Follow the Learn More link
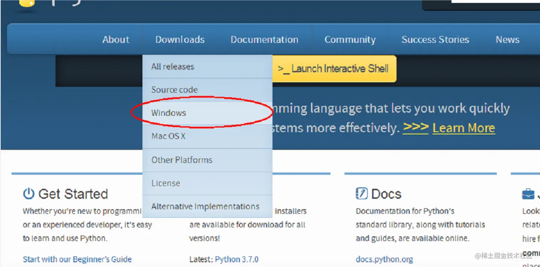The width and height of the screenshot is (540, 267). [x=464, y=128]
